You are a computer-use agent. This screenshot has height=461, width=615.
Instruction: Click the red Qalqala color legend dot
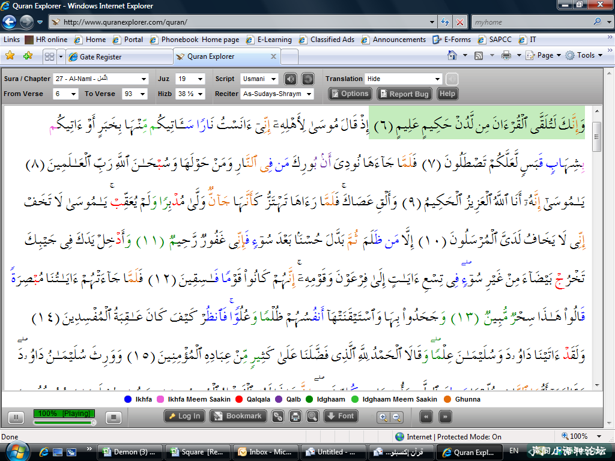(x=239, y=399)
